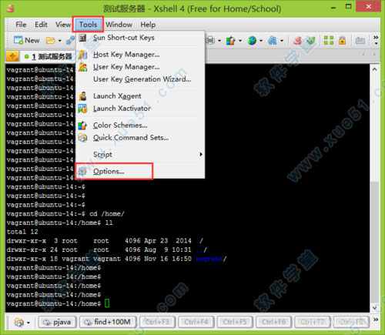Expand the globe encoding dropdown arrow
Image resolution: width=385 pixels, height=335 pixels.
point(261,41)
